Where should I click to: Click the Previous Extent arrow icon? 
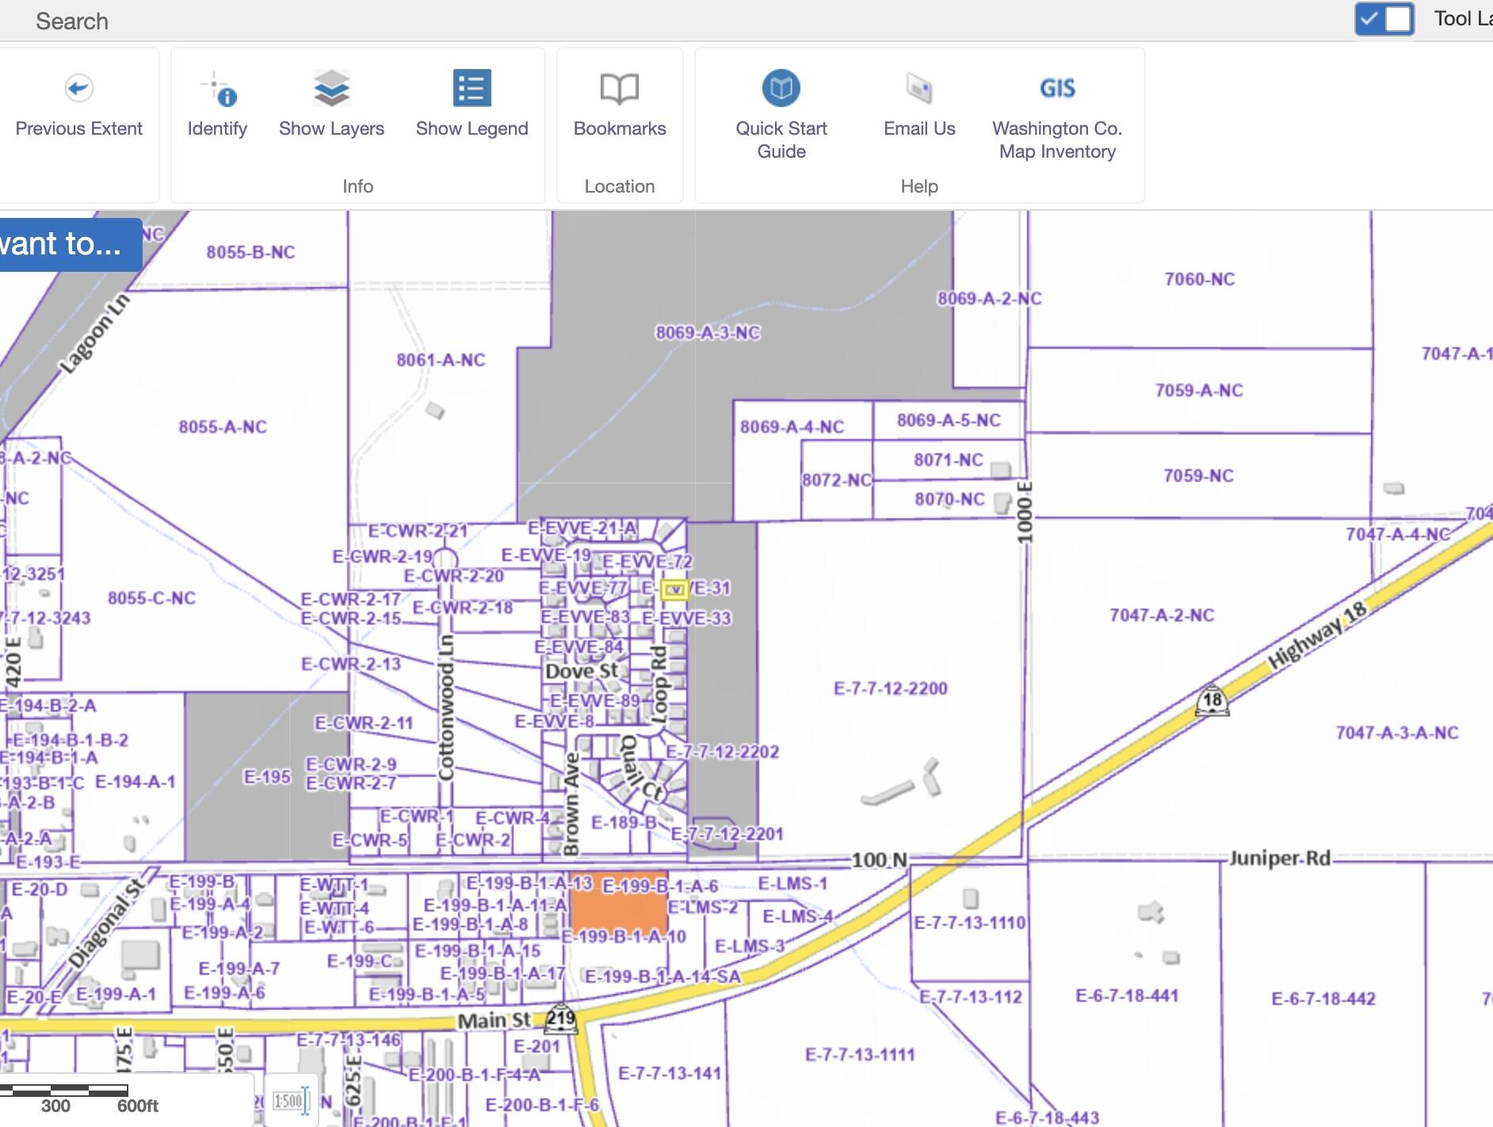78,88
